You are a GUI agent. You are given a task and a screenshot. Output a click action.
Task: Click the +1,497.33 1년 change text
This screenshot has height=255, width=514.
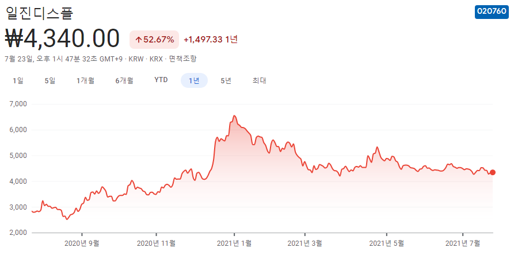[211, 40]
